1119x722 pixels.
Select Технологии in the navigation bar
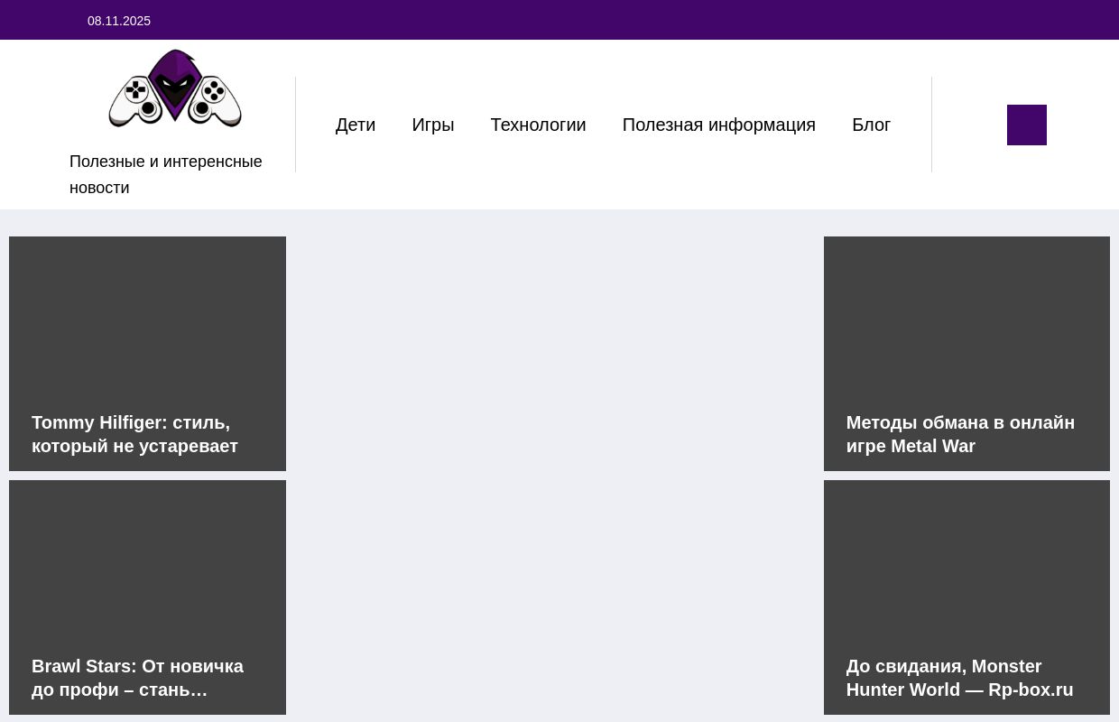click(538, 125)
